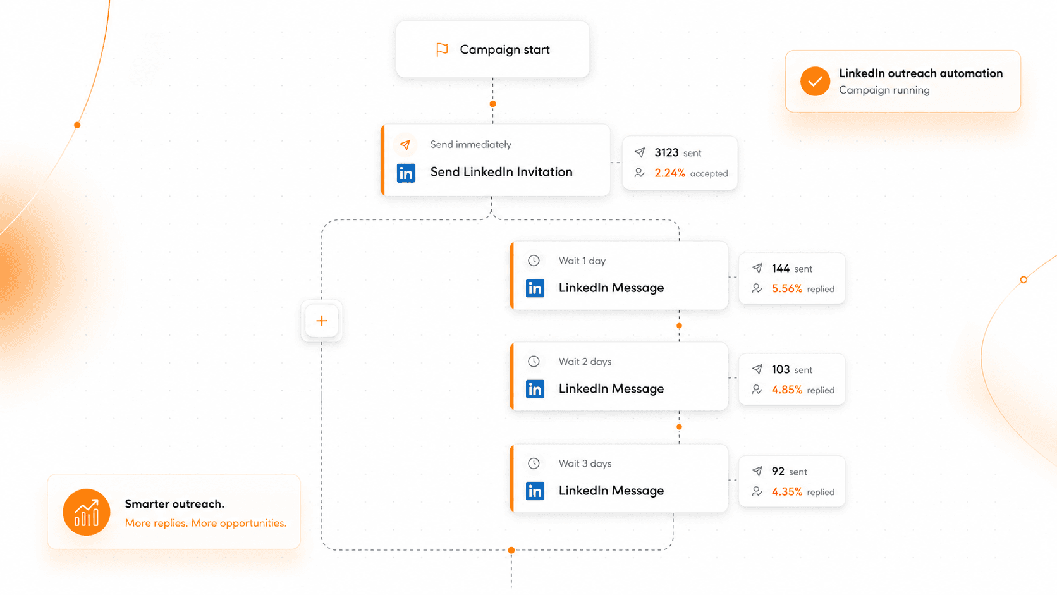
Task: Click the orange plus add-step button
Action: click(322, 321)
